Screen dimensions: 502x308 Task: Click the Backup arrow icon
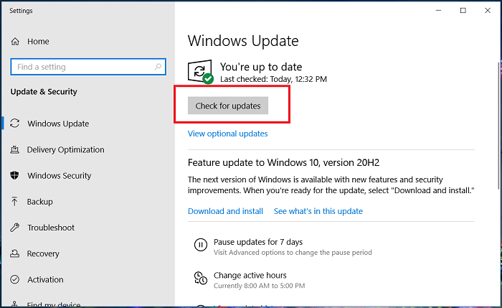click(15, 202)
